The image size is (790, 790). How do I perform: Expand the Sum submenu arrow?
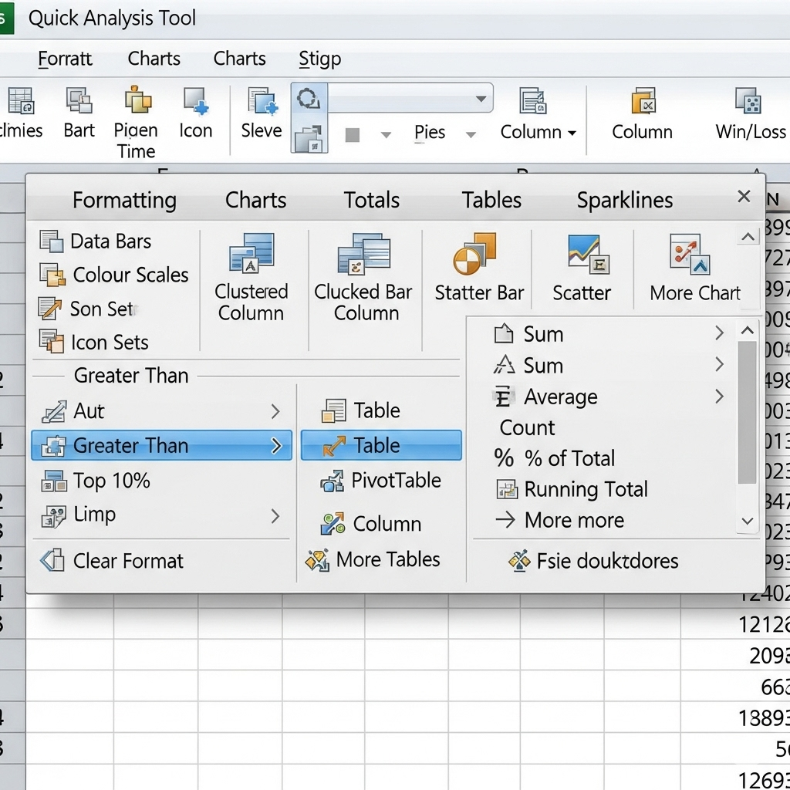point(719,334)
